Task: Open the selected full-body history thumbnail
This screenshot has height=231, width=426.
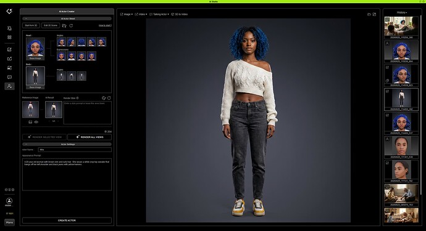Action: tap(401, 100)
